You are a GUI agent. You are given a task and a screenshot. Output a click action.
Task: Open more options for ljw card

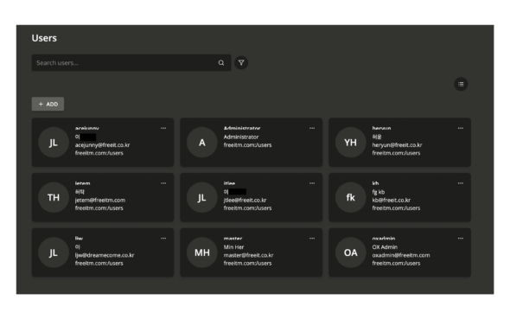pos(163,239)
